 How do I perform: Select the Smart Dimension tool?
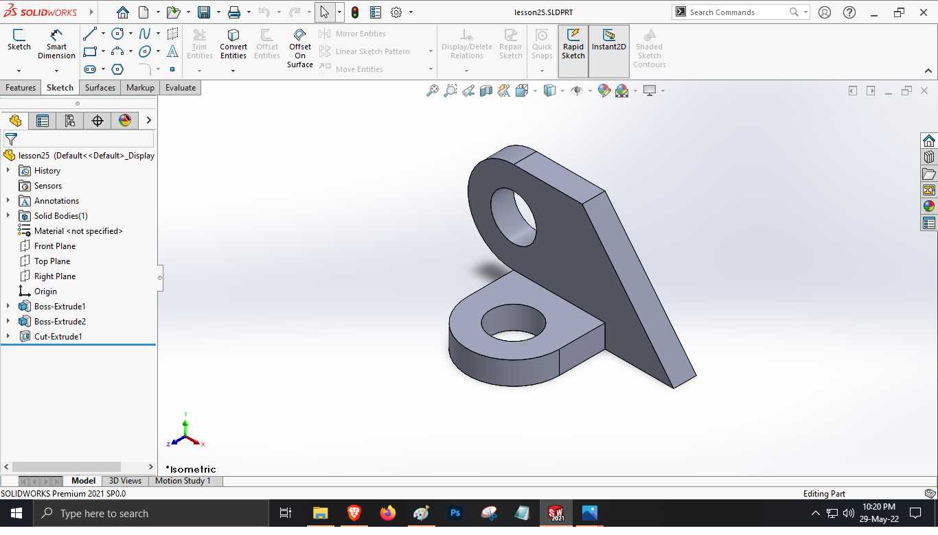point(56,44)
